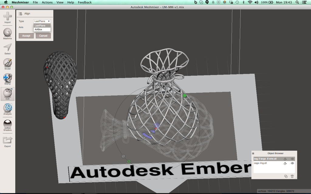Open the Stamp tool
The height and width of the screenshot is (194, 311).
[x=8, y=79]
